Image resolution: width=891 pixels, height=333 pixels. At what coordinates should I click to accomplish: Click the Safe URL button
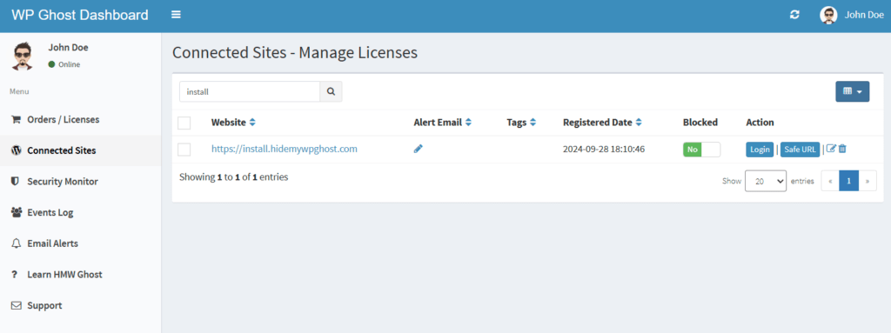click(x=800, y=150)
